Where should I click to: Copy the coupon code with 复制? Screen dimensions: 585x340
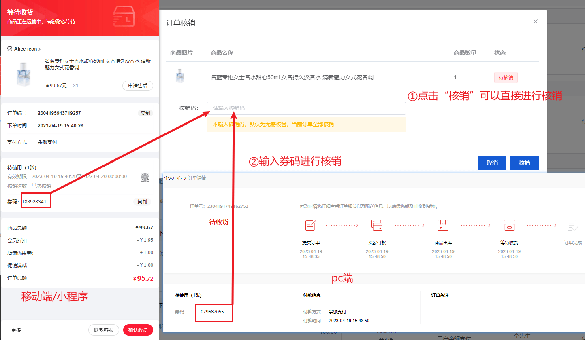coord(142,202)
